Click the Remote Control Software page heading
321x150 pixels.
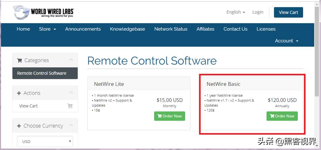click(152, 61)
